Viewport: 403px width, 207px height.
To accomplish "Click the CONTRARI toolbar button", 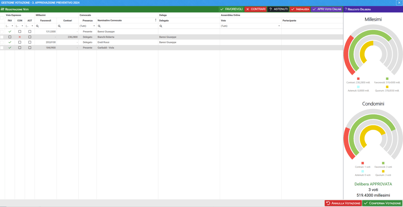I will [255, 9].
